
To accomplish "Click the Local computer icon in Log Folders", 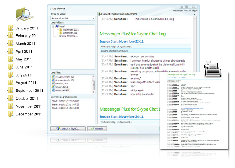I will [x=57, y=27].
